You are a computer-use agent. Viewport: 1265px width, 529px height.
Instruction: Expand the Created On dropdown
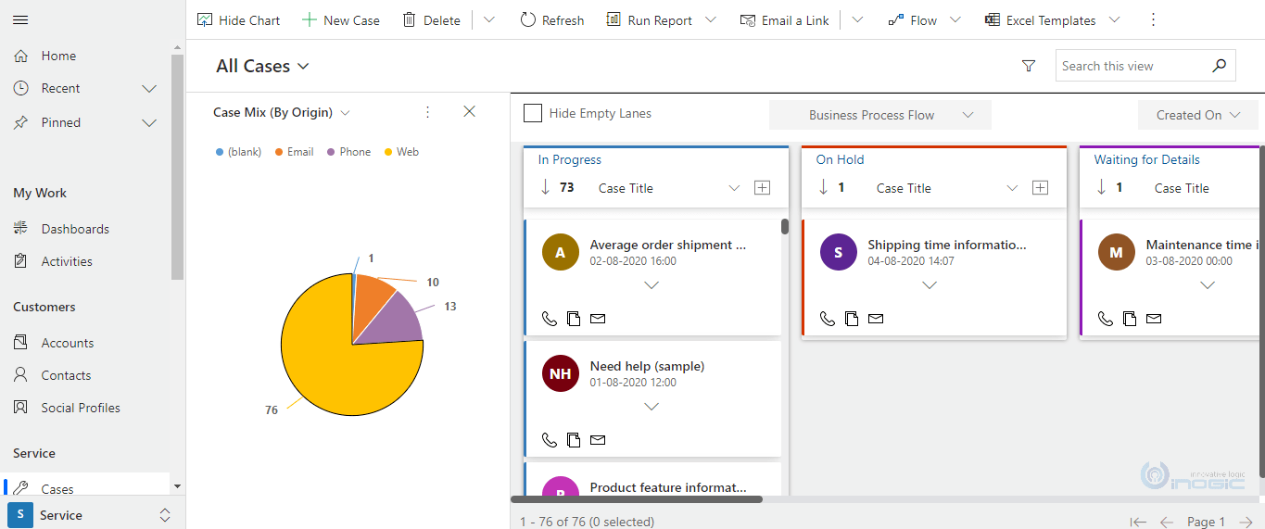pos(1198,115)
